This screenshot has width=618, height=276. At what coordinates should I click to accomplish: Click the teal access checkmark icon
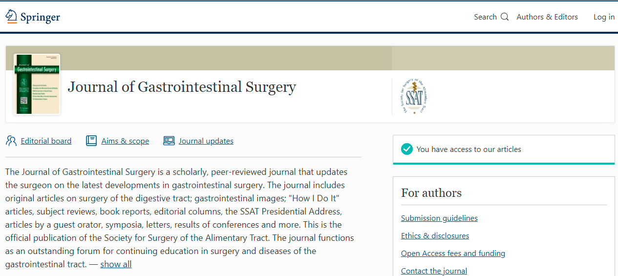click(x=407, y=149)
